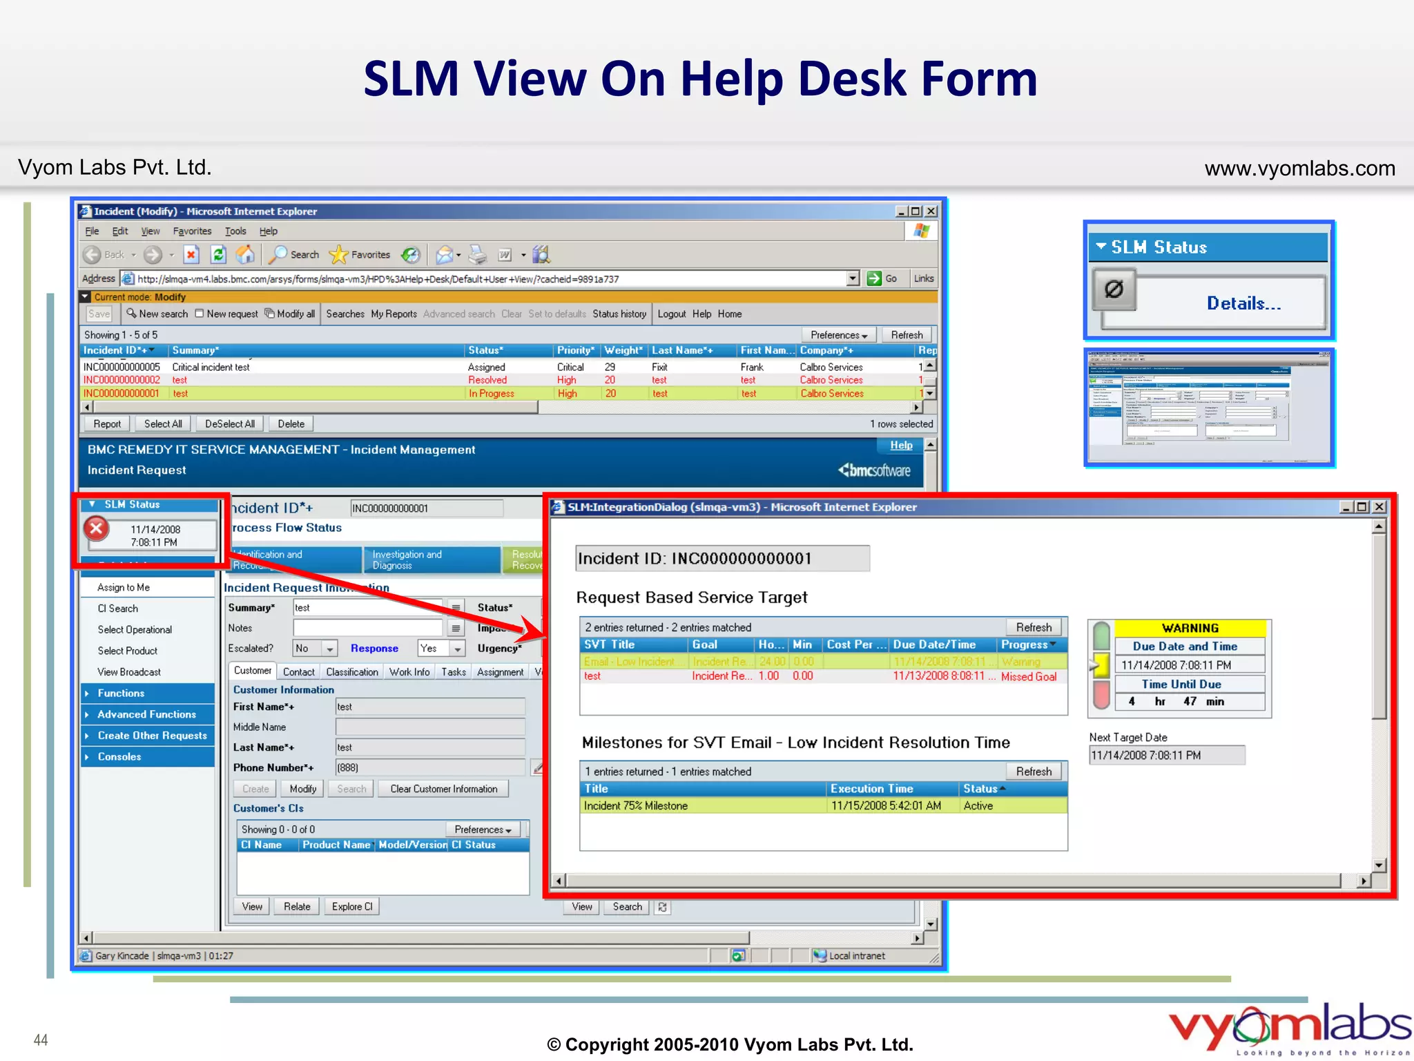Click the Summary input field

click(368, 608)
